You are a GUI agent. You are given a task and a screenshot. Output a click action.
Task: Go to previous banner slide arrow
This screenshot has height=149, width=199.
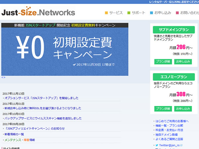pos(2,77)
